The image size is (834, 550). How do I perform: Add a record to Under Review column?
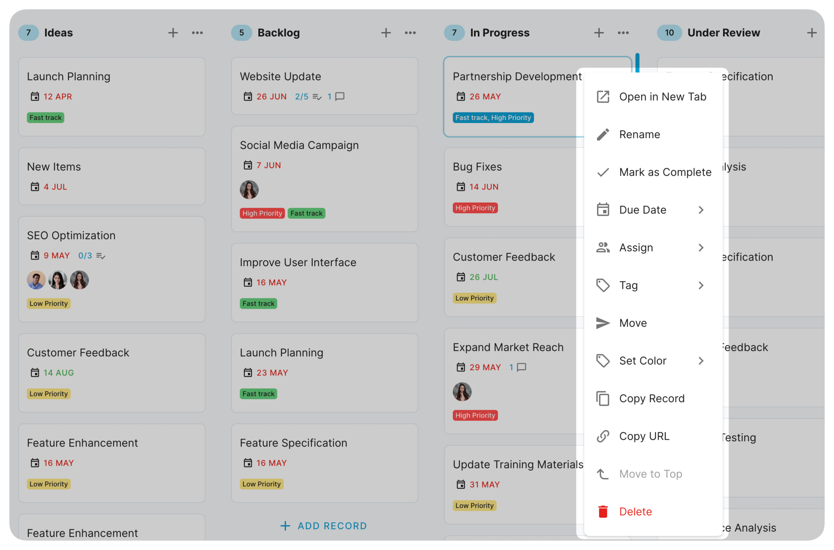pyautogui.click(x=812, y=33)
